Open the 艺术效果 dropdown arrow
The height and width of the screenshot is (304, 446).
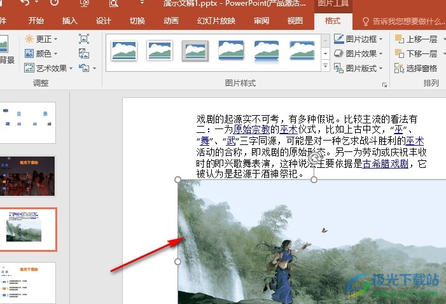71,68
